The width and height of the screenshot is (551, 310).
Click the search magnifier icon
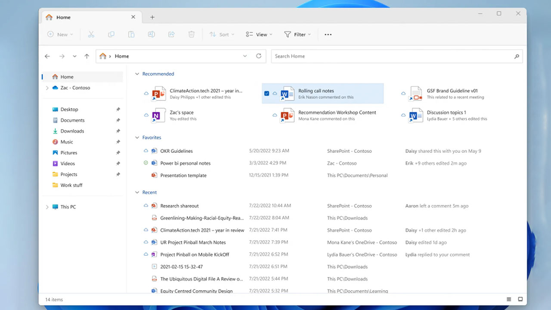(517, 56)
